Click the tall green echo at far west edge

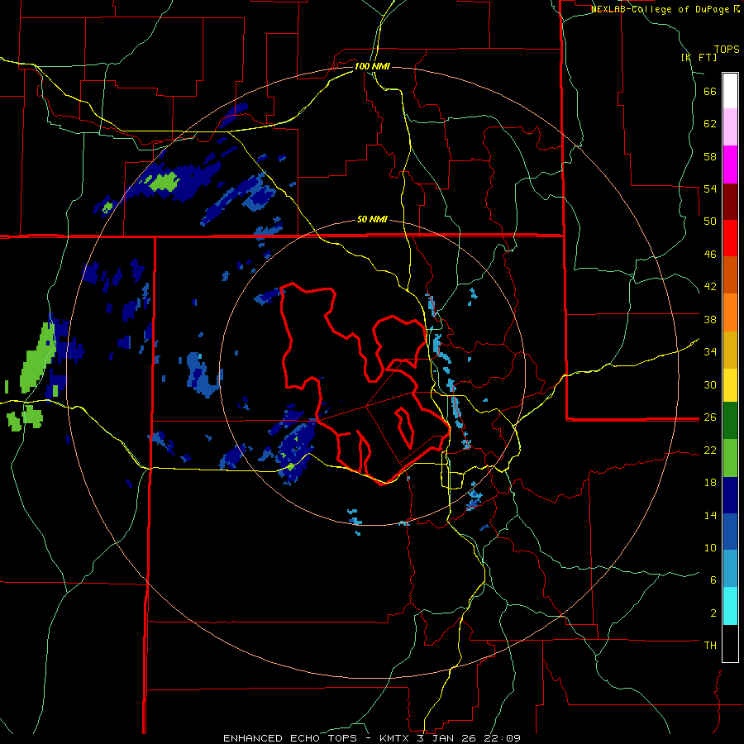tap(37, 358)
